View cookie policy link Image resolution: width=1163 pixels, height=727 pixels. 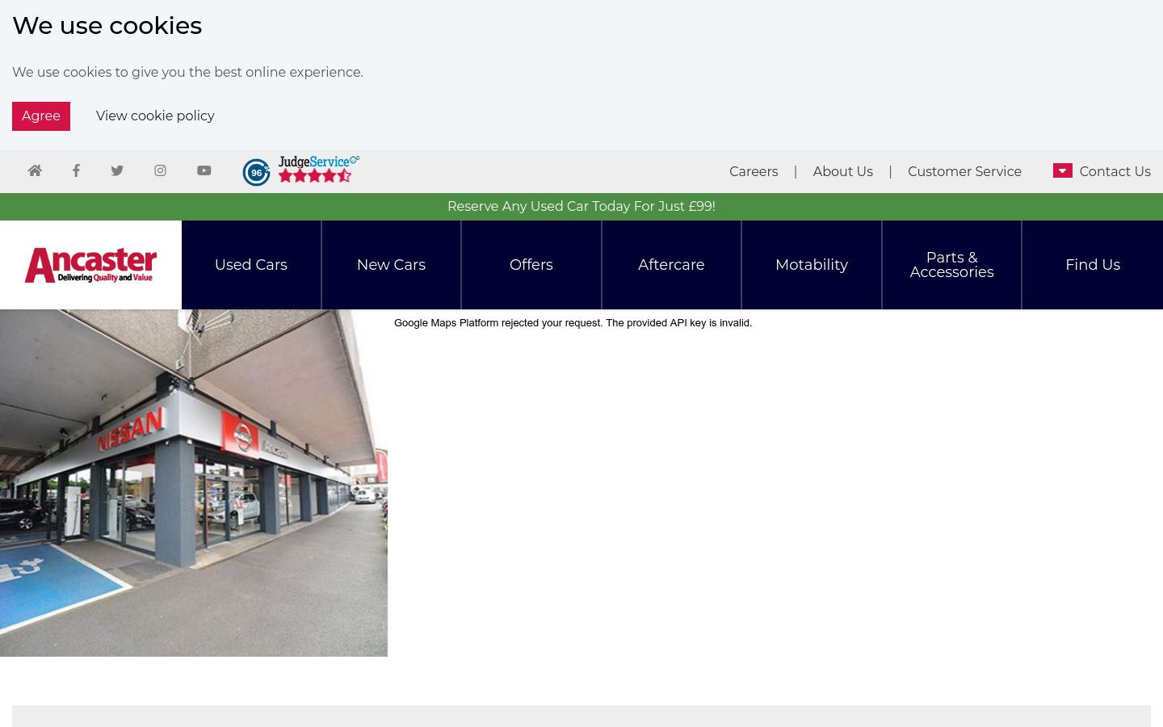[155, 116]
